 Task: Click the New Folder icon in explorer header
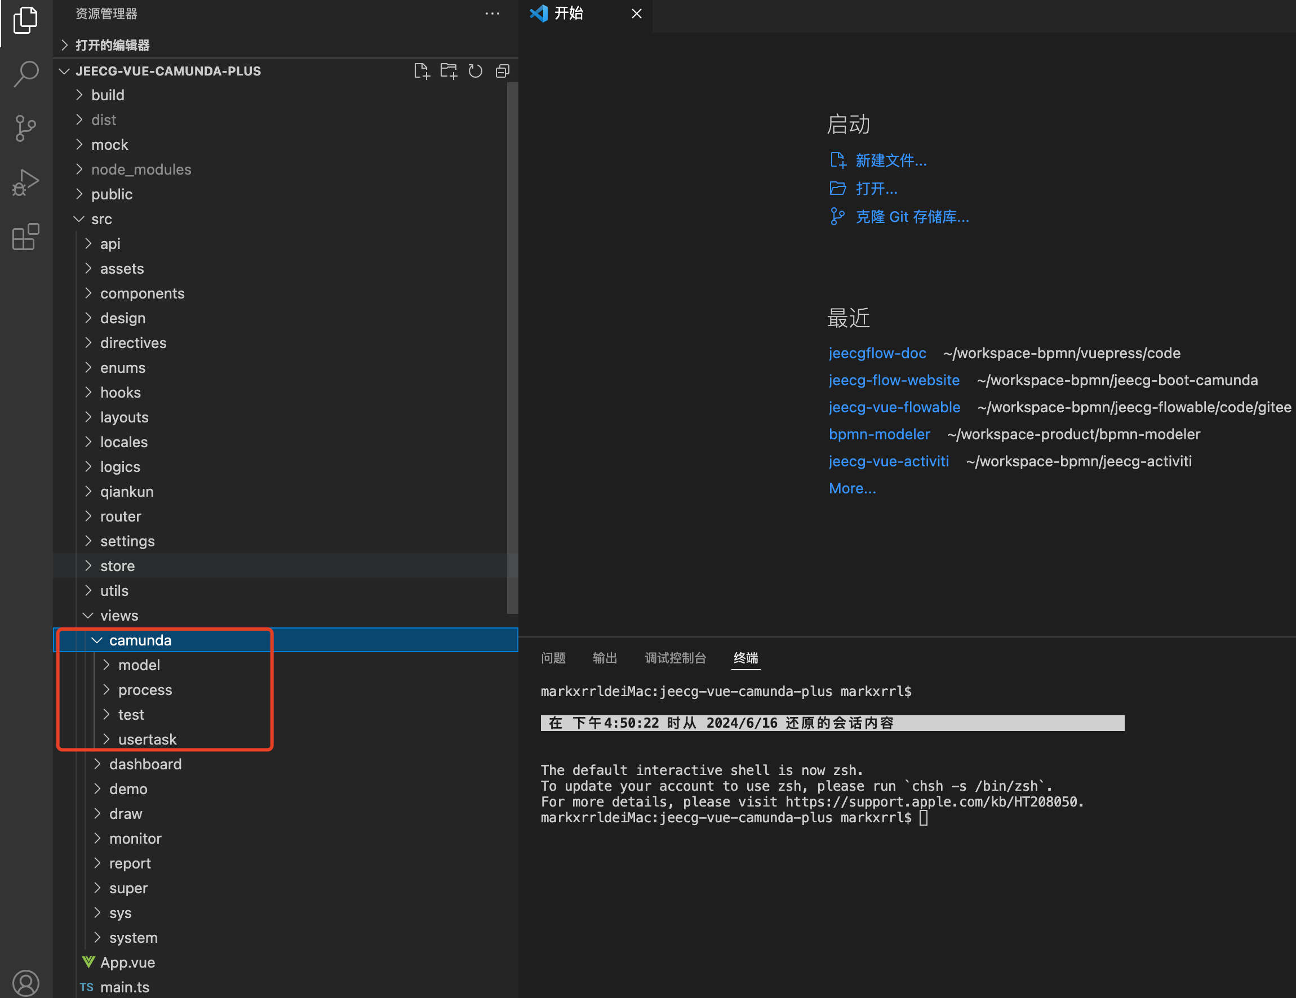tap(449, 71)
